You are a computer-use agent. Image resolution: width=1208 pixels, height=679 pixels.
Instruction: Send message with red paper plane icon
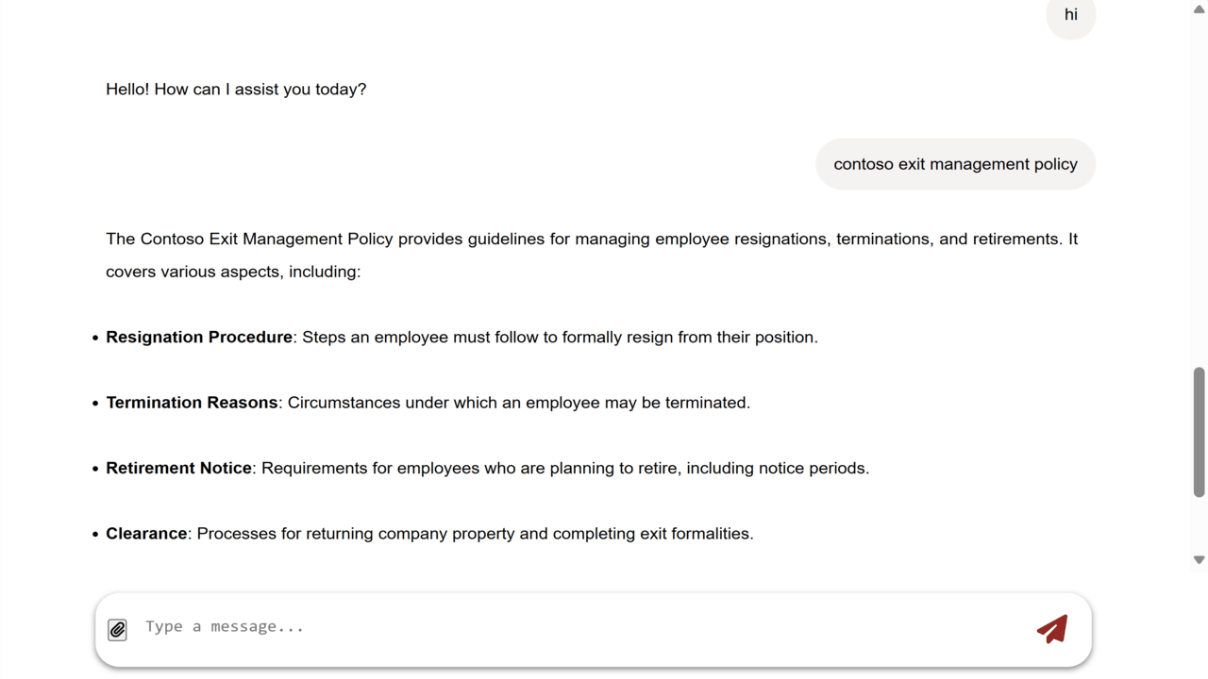click(x=1052, y=629)
